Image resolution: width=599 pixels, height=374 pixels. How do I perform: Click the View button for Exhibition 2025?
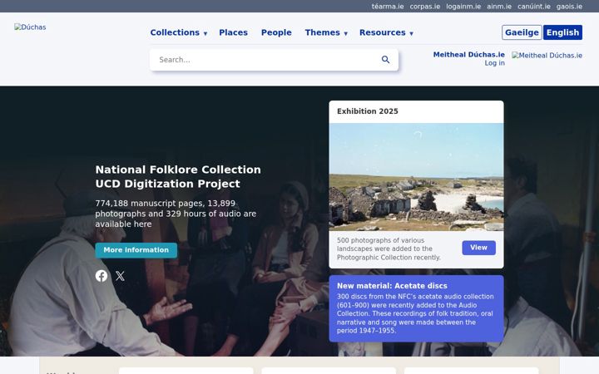[x=478, y=248]
